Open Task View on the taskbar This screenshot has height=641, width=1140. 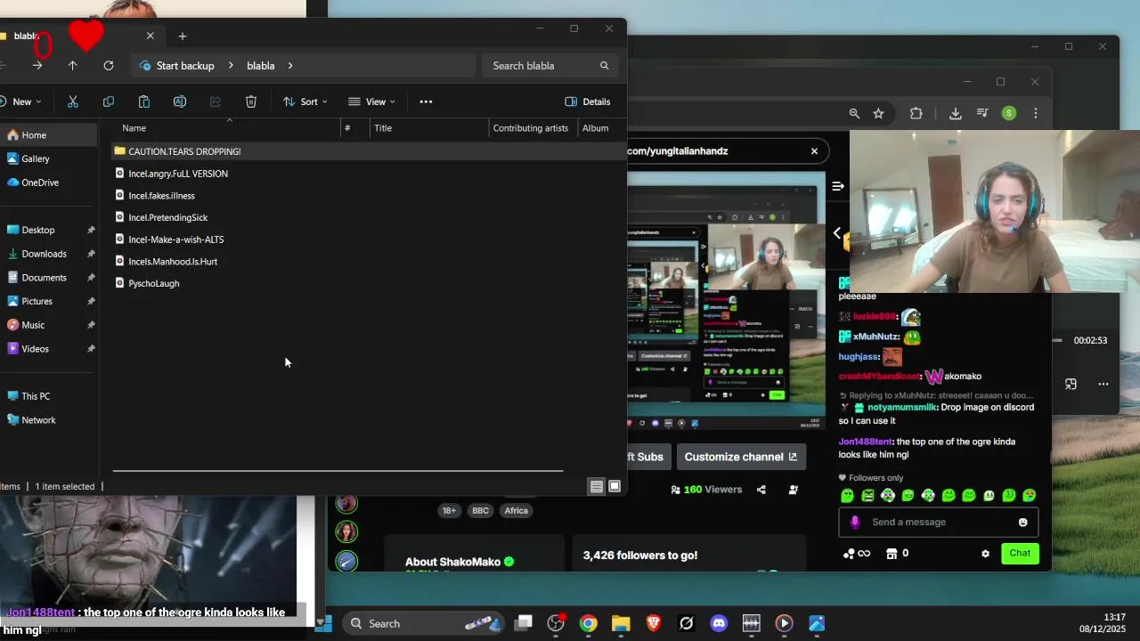(x=523, y=623)
